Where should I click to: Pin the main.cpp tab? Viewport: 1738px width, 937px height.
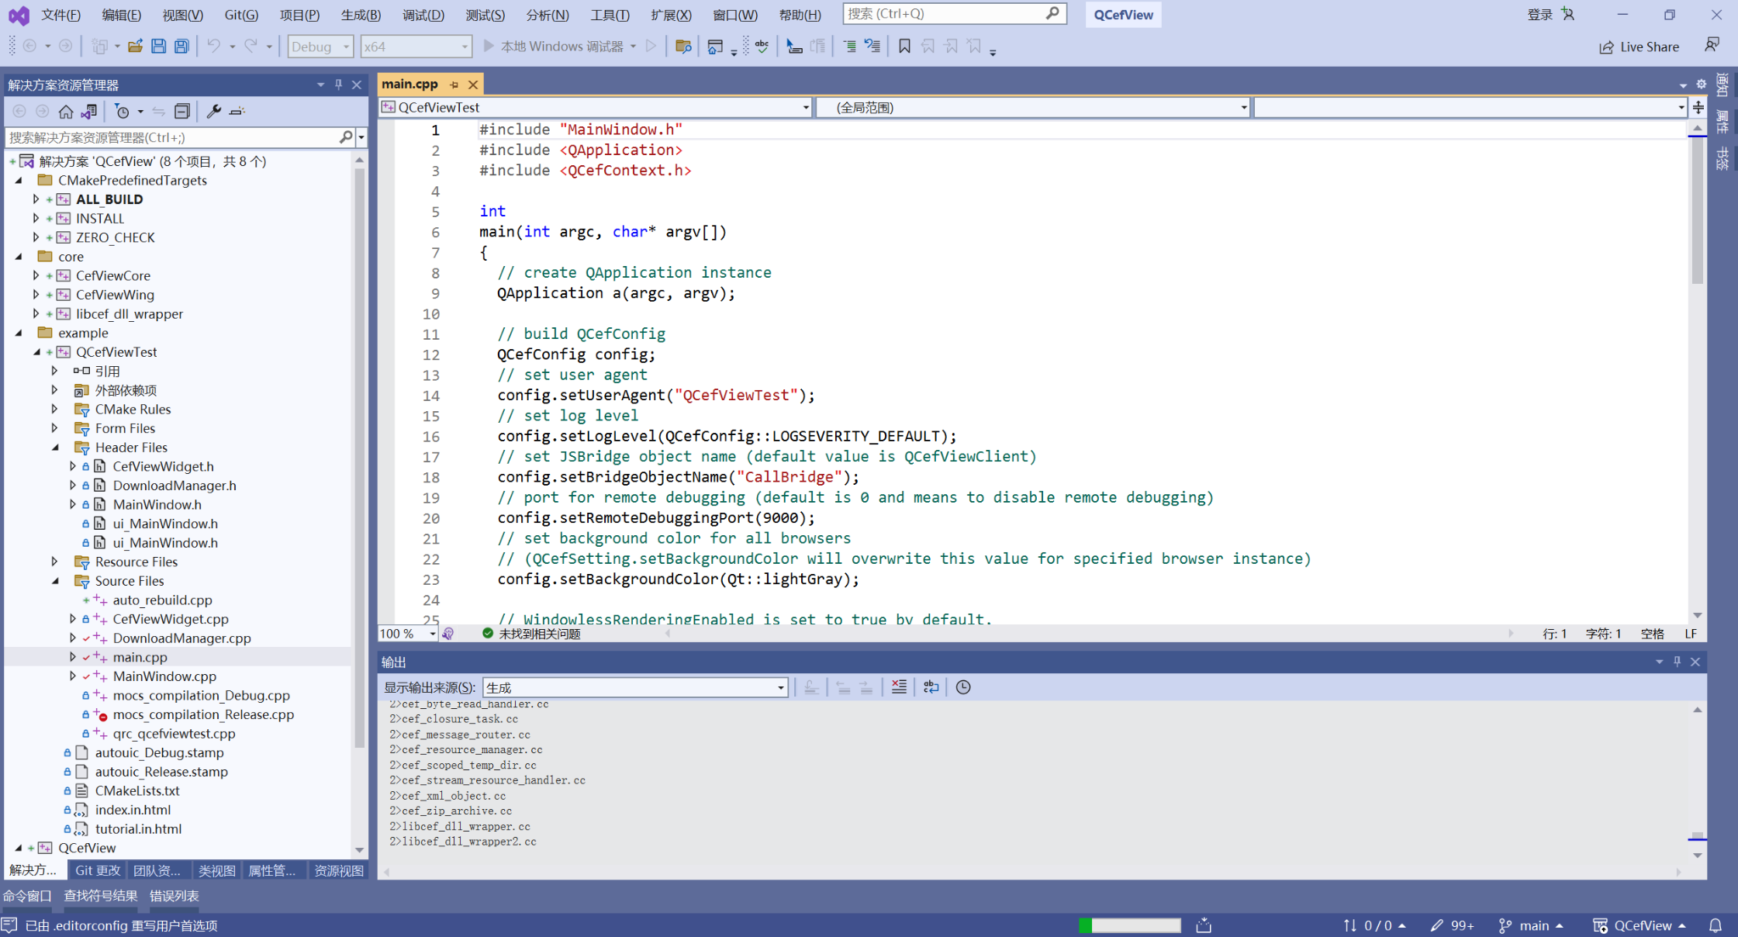[x=454, y=85]
